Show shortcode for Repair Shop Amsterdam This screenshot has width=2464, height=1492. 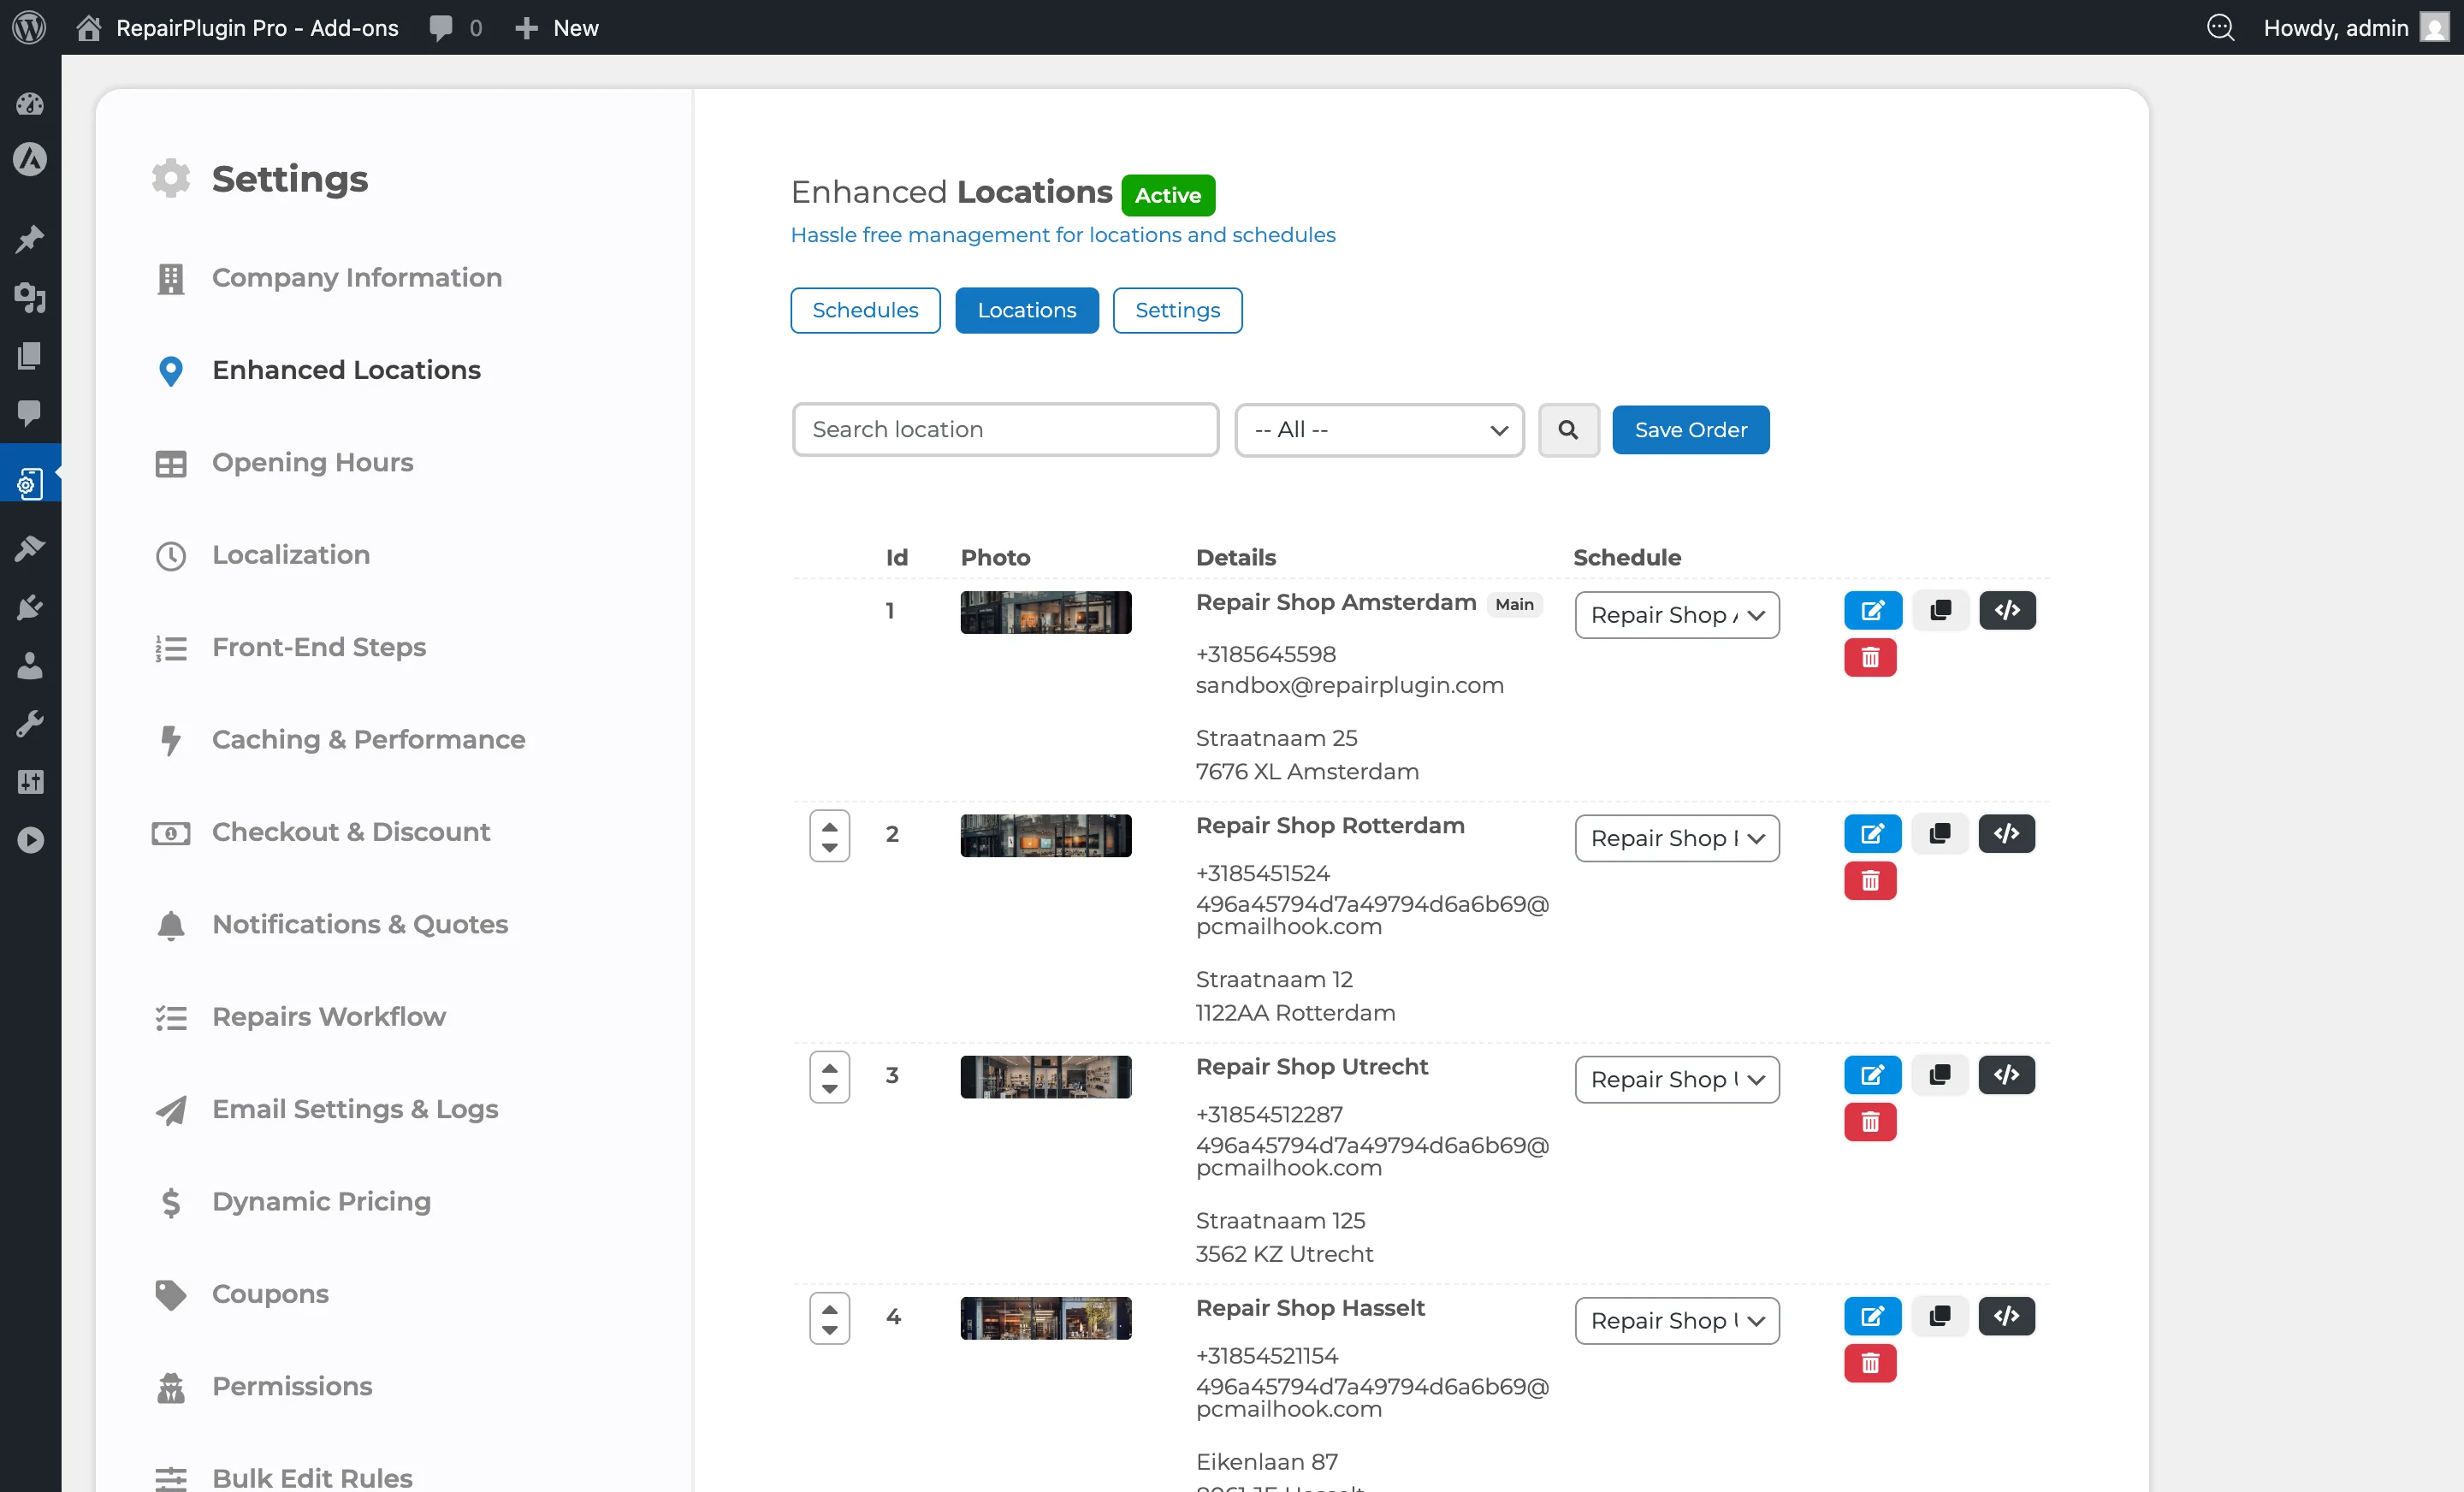point(2006,610)
